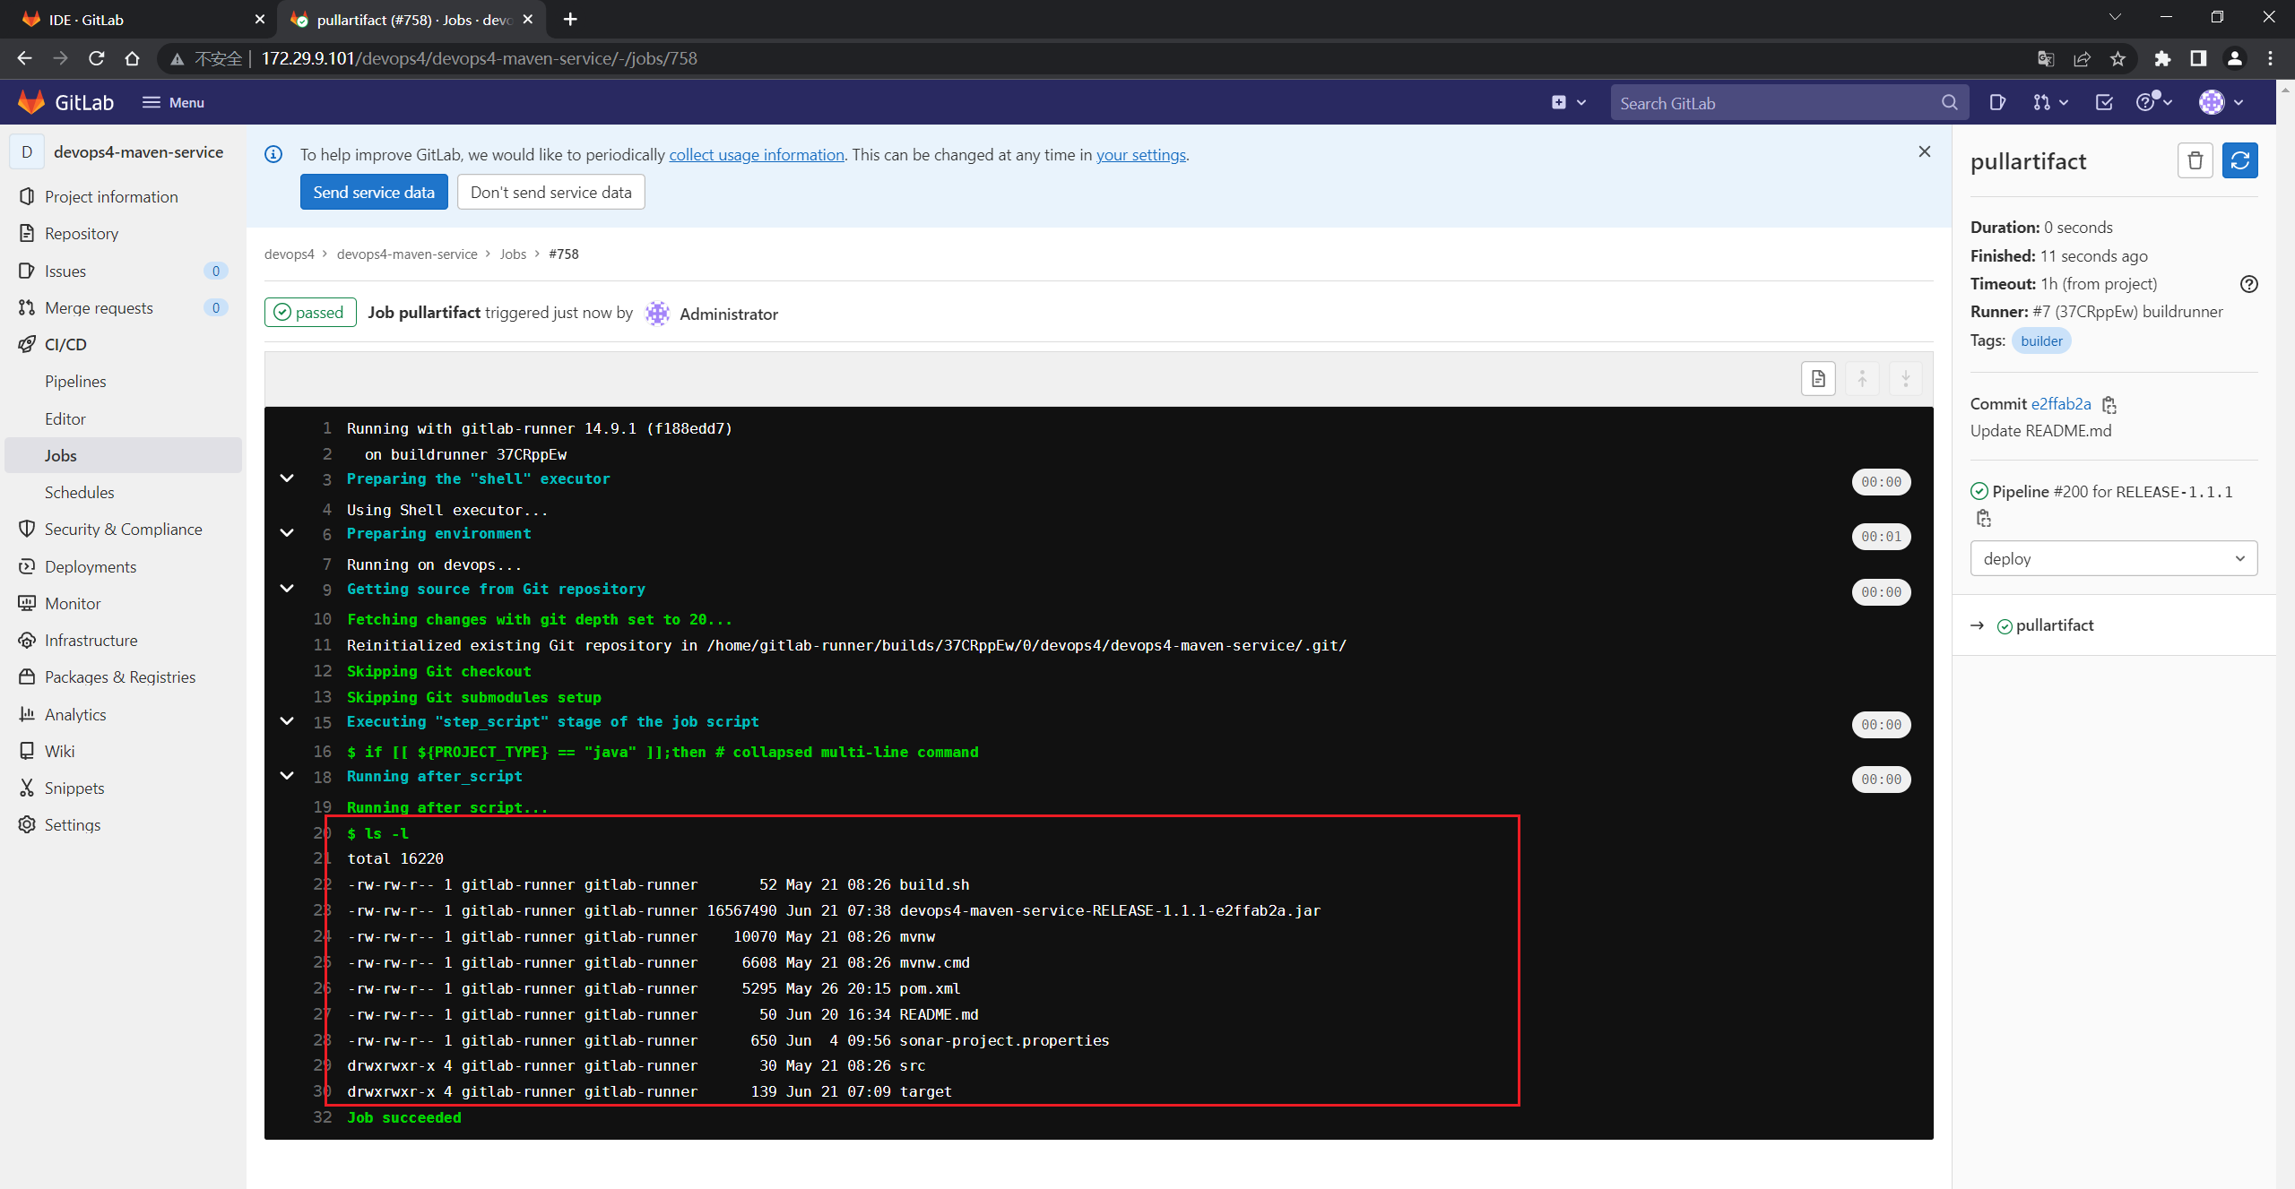Toggle collapse for Getting source from Git section

[x=287, y=589]
